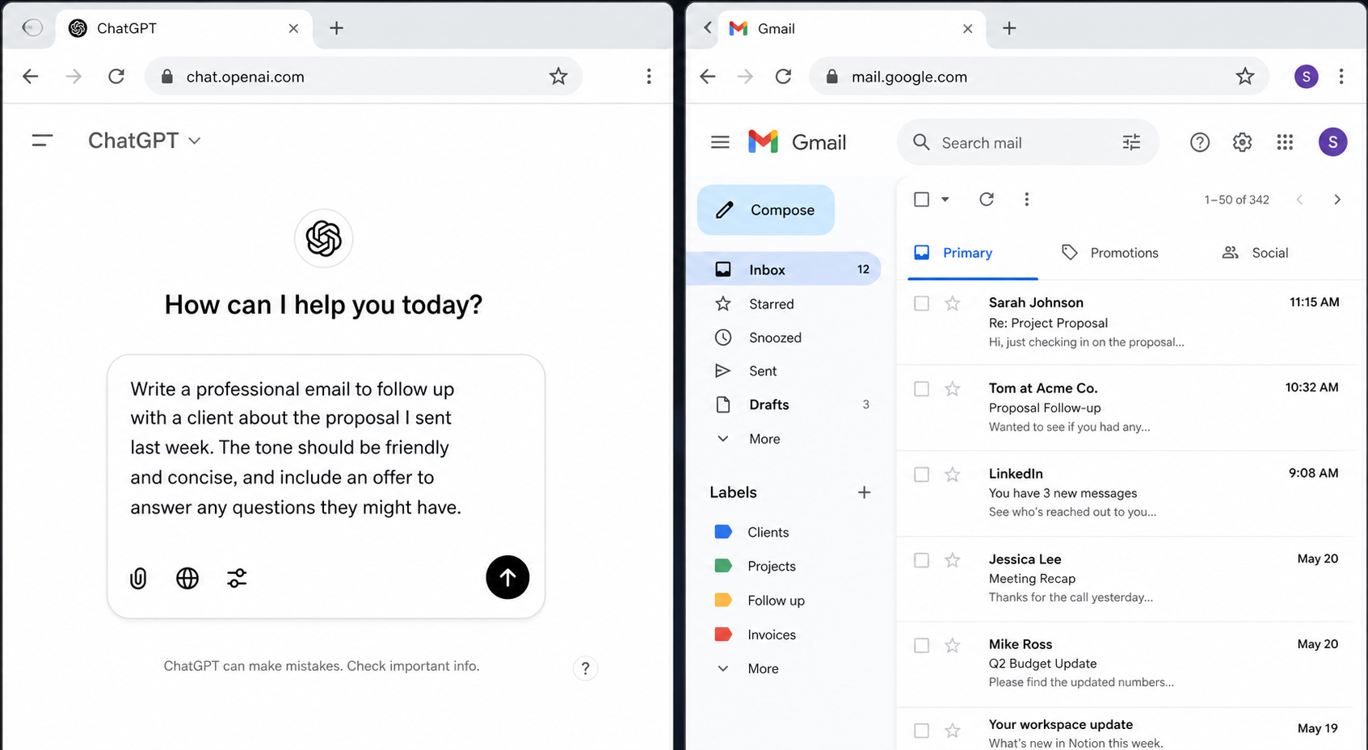
Task: Compose a new email
Action: [766, 210]
